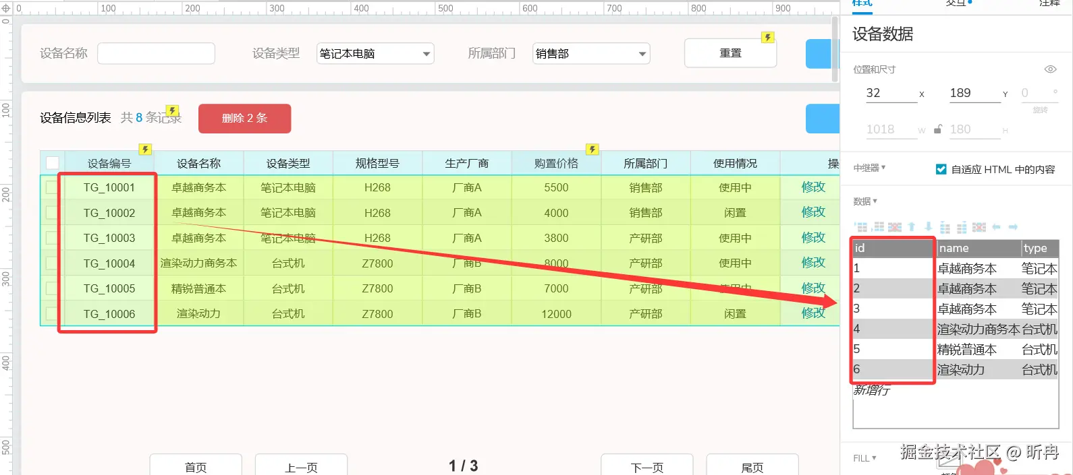Click 修改 link in TG_10003 row
The image size is (1073, 475).
[813, 238]
